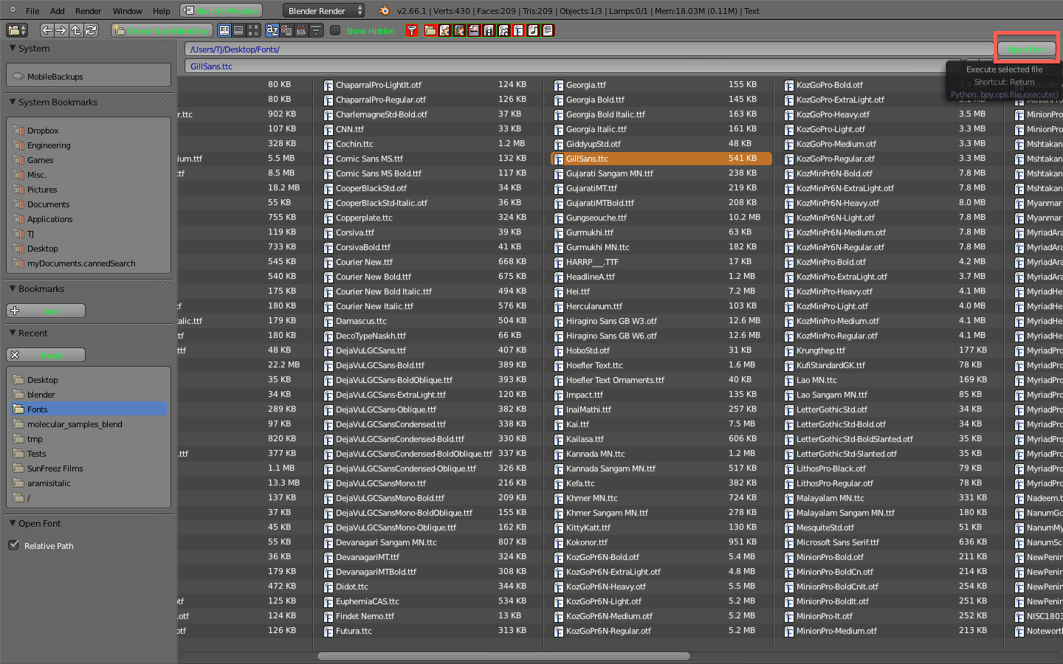Viewport: 1063px width, 664px height.
Task: Click the directory path field
Action: pos(588,49)
